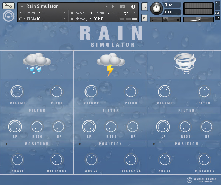Click the rain section Volume knob
The width and height of the screenshot is (221, 185).
tap(17, 91)
